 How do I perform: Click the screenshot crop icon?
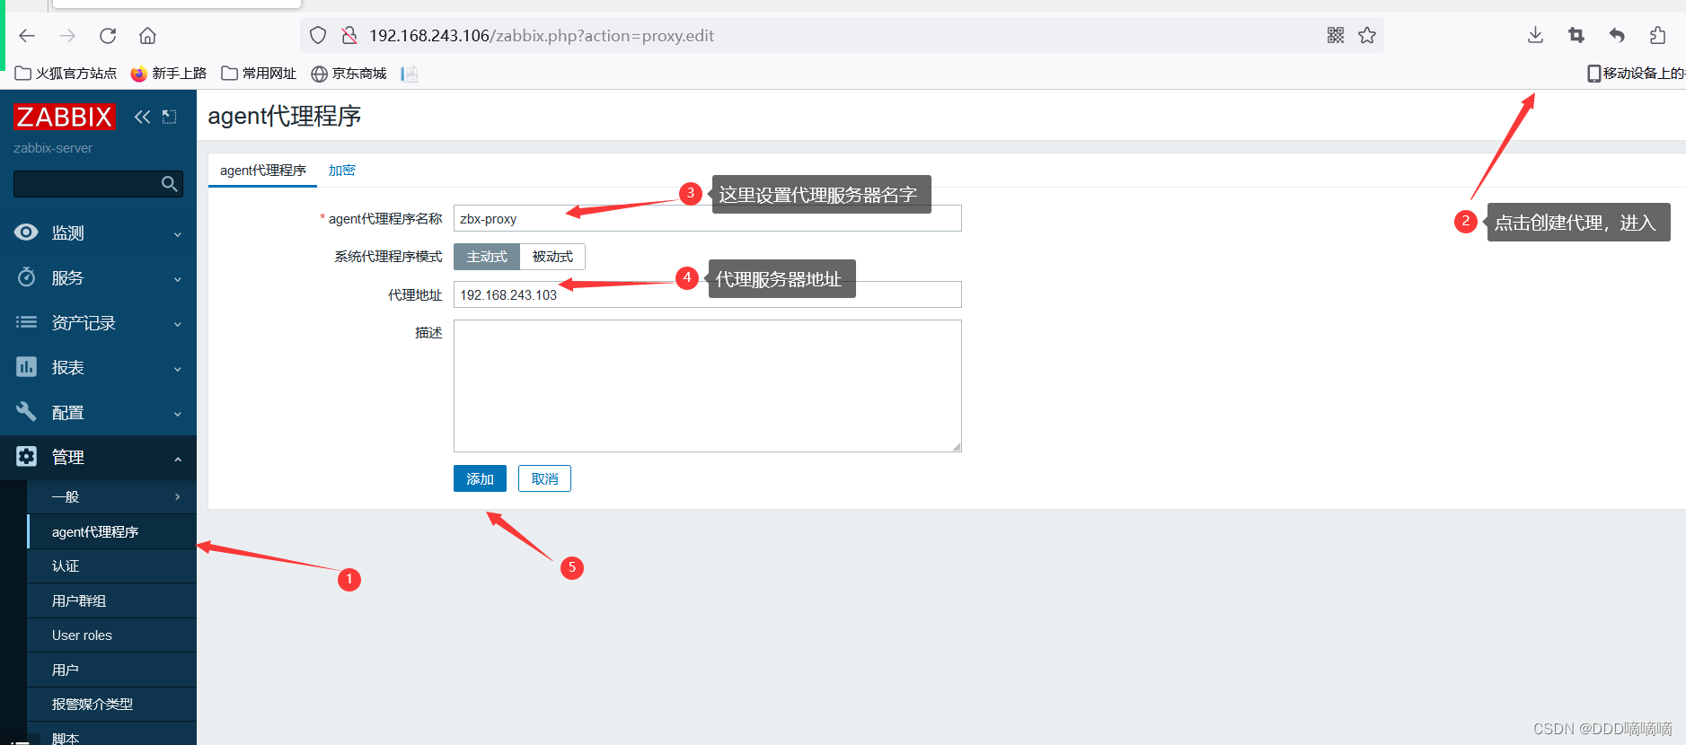[x=1576, y=35]
